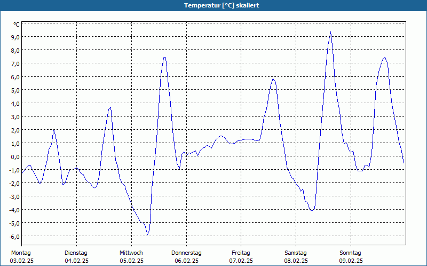Click the date 07.02.25

pos(241,261)
